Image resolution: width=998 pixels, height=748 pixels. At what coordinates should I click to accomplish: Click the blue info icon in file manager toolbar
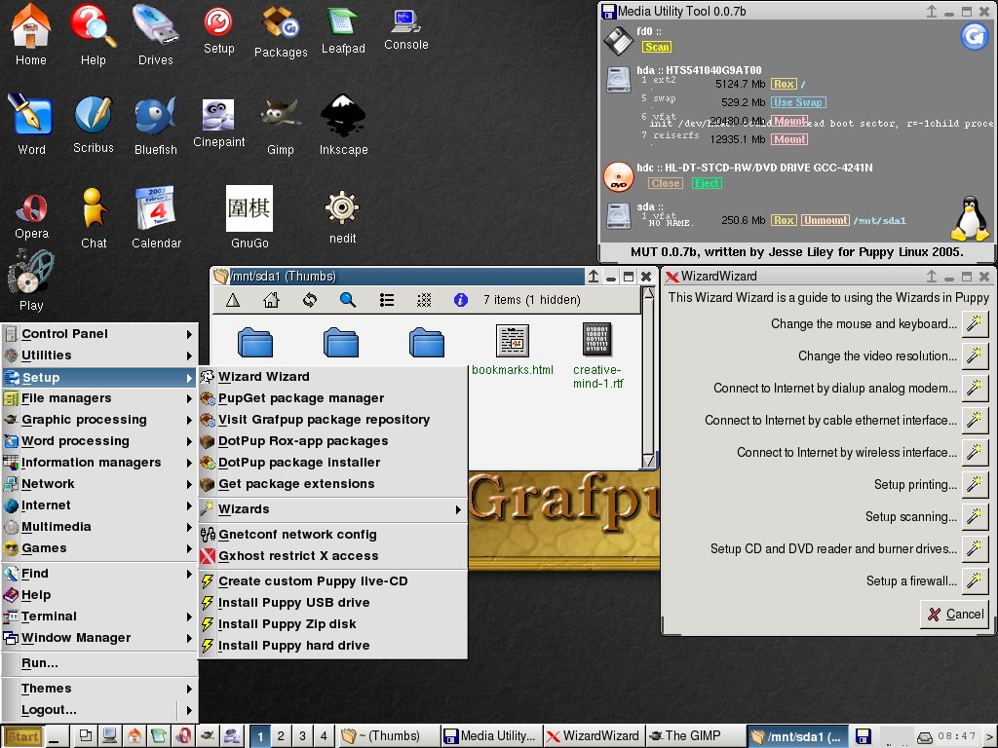click(x=461, y=300)
